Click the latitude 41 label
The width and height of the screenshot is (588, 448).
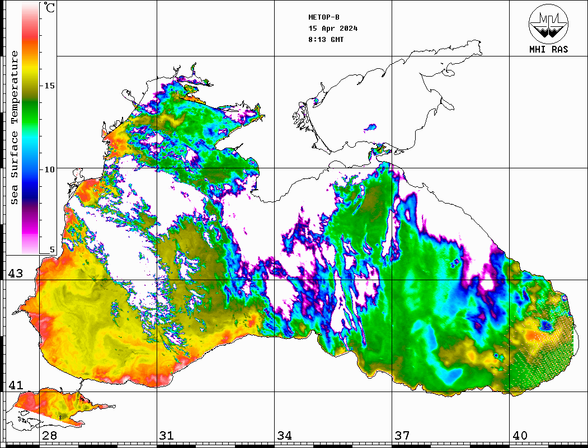pyautogui.click(x=15, y=385)
